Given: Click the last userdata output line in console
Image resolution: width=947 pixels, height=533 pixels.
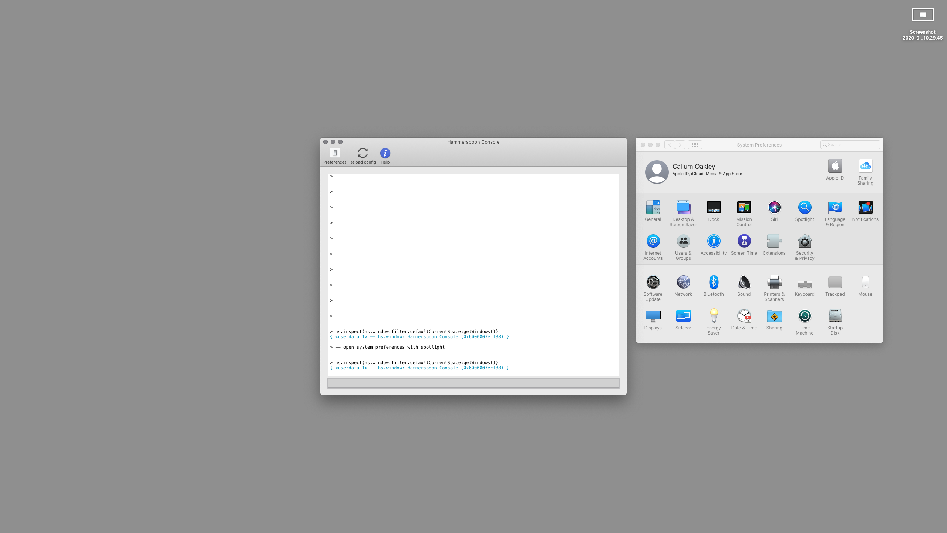Looking at the screenshot, I should click(419, 368).
